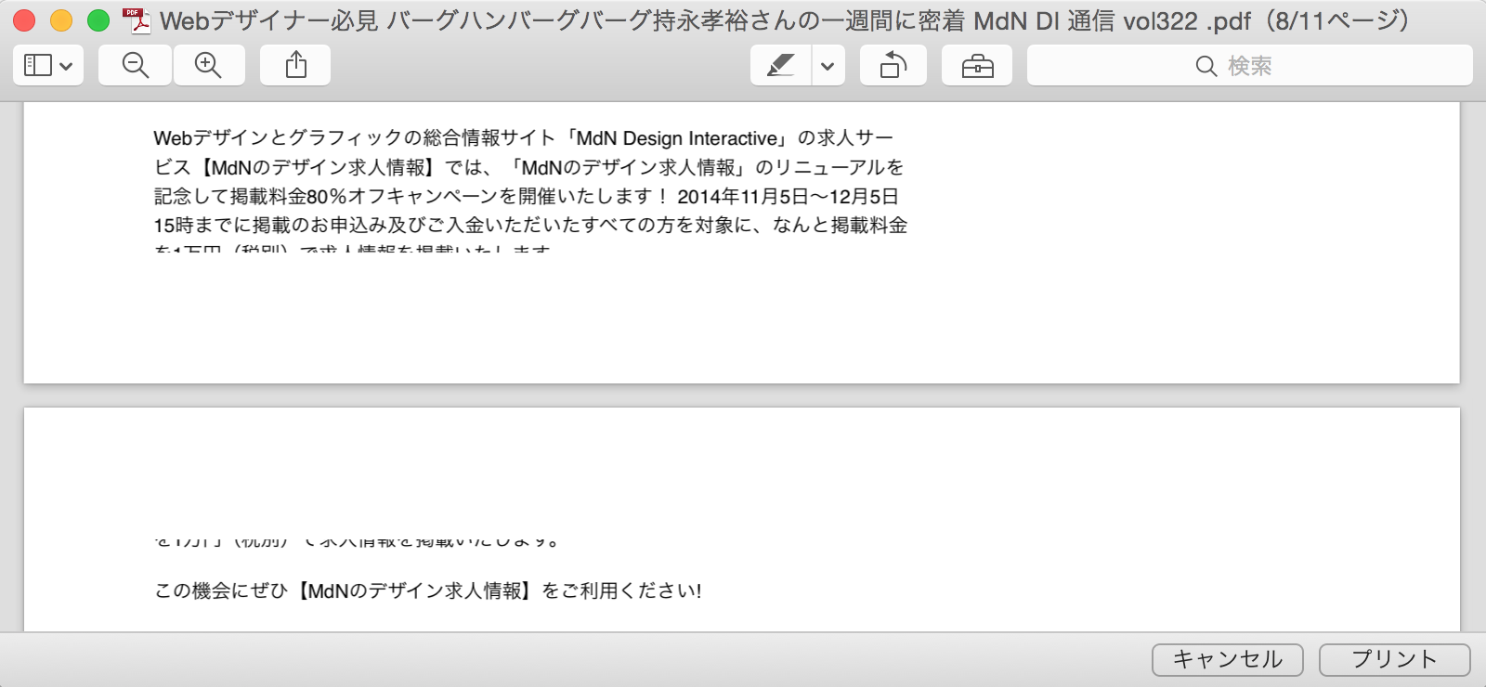
Task: Focus the 検索 search field
Action: pos(1249,66)
